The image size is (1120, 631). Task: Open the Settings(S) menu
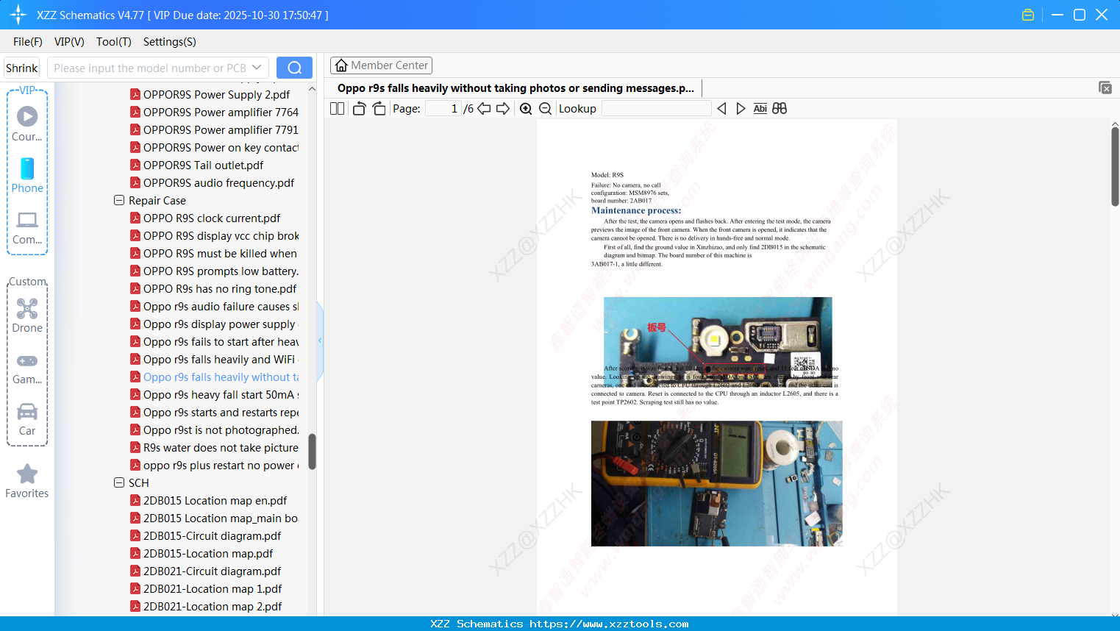pos(170,42)
